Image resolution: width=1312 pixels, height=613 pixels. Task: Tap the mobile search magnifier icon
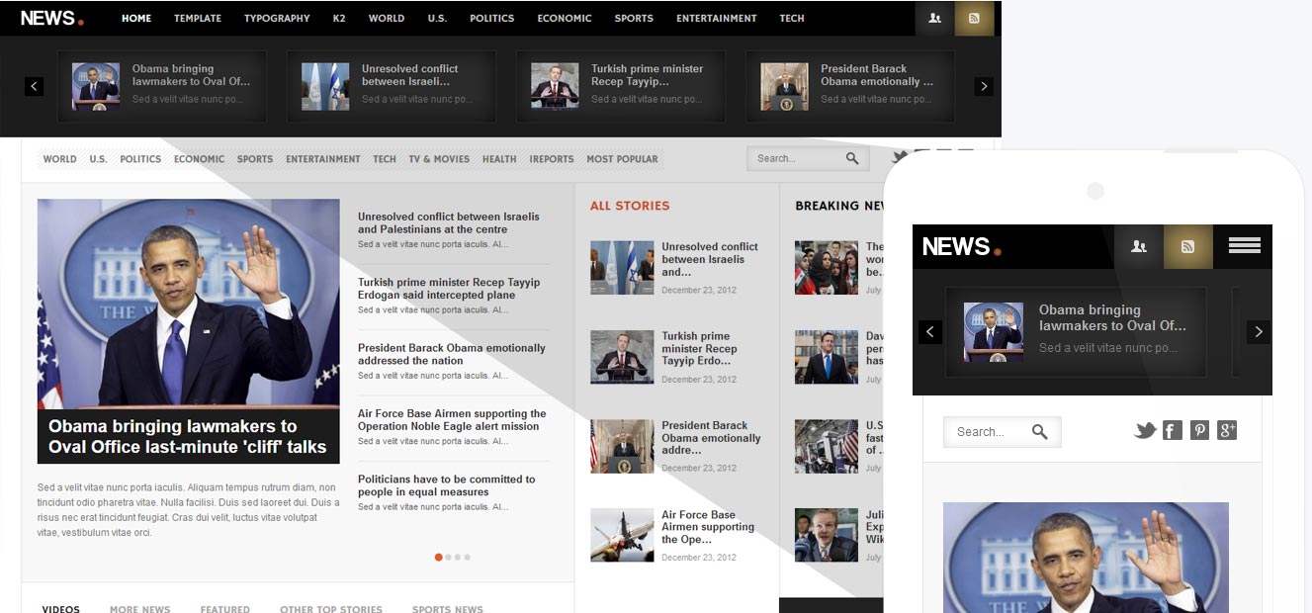[1039, 431]
